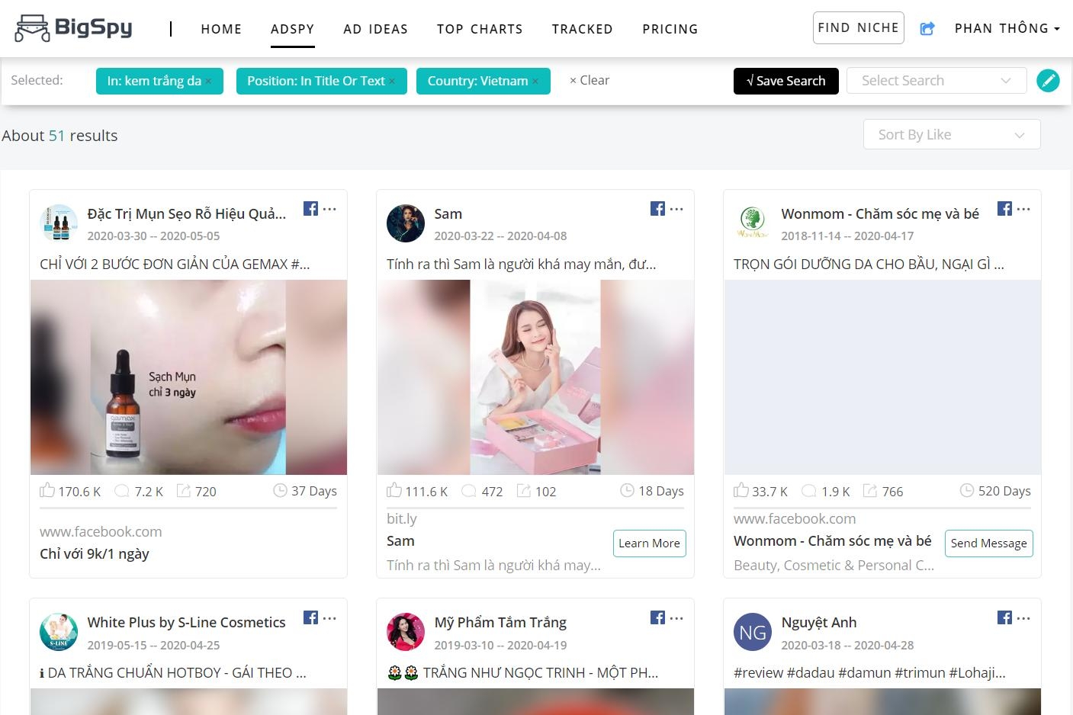Click Facebook icon on White Plus card
This screenshot has height=715, width=1073.
pos(310,617)
